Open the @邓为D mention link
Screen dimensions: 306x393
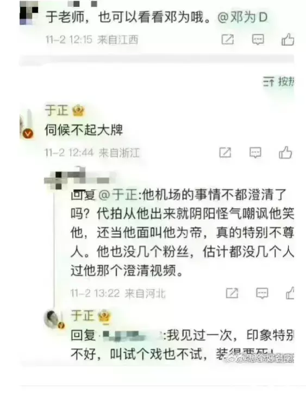click(242, 17)
